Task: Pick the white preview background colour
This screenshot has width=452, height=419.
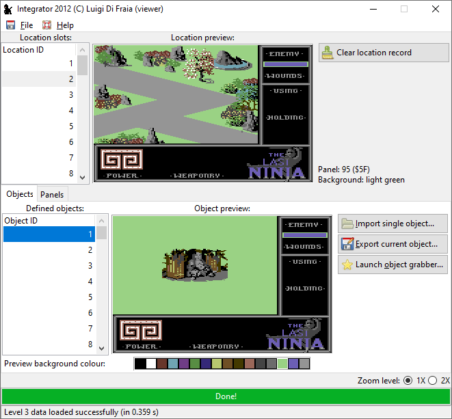Action: point(150,364)
